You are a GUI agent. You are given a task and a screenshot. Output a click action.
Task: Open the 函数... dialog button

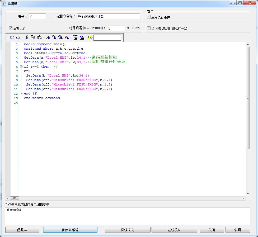22,230
